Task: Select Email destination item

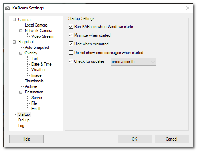Action: pos(36,109)
